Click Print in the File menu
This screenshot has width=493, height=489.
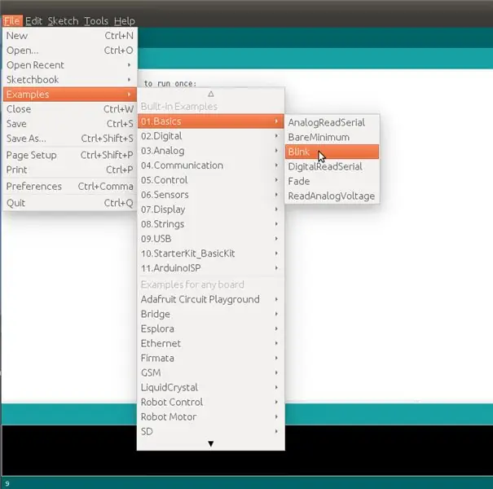coord(70,170)
